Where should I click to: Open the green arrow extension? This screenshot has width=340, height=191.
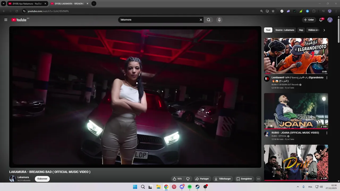pyautogui.click(x=301, y=11)
